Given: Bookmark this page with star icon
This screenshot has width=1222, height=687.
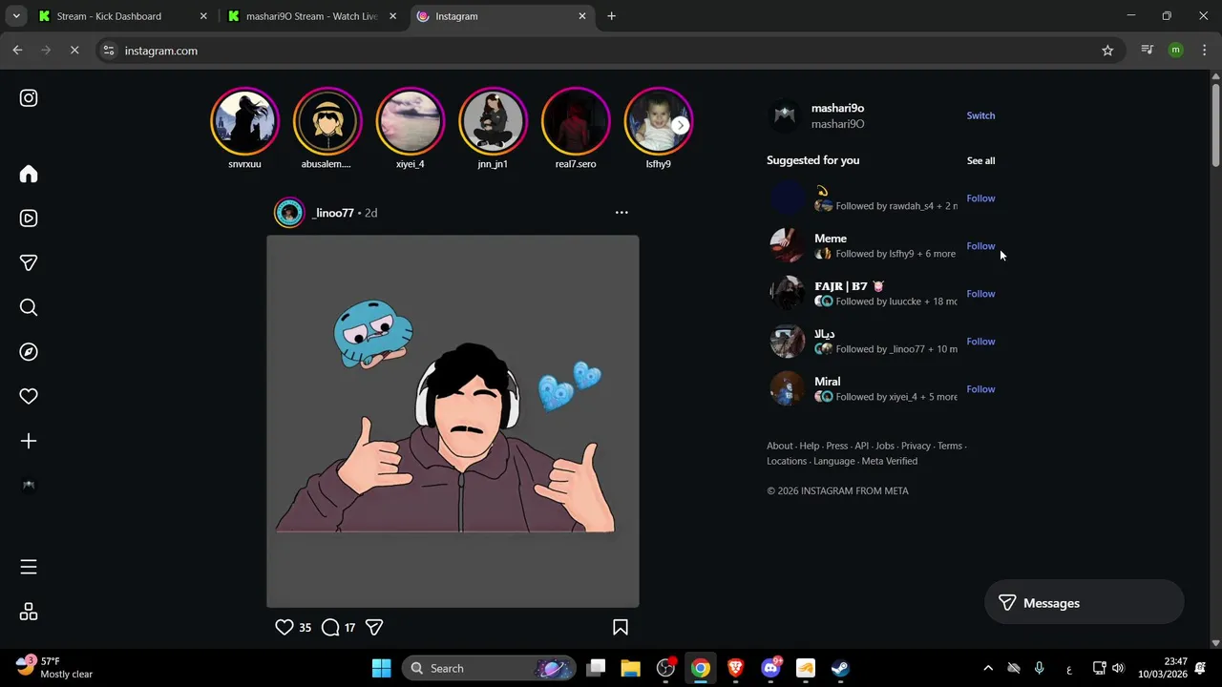Looking at the screenshot, I should point(1107,51).
